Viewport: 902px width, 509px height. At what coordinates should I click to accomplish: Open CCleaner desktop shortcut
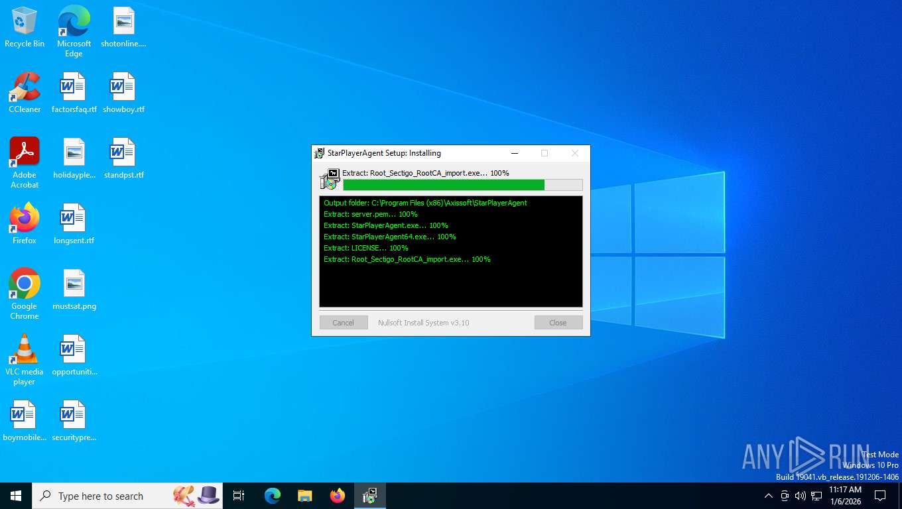click(25, 93)
